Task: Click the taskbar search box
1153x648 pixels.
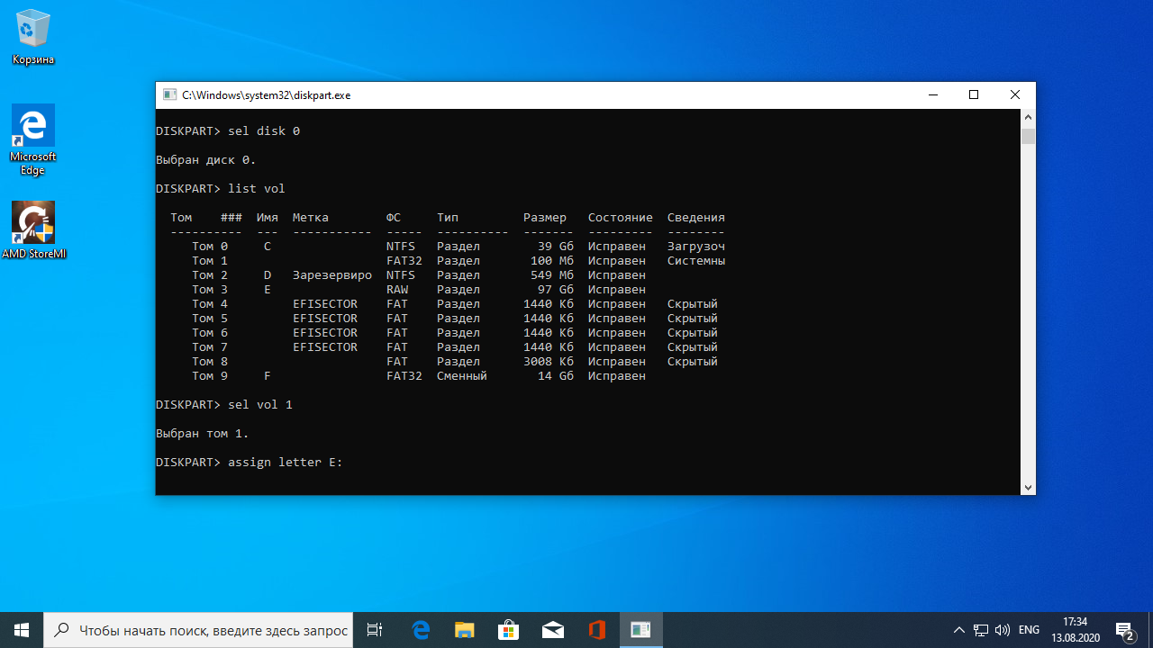Action: [198, 630]
